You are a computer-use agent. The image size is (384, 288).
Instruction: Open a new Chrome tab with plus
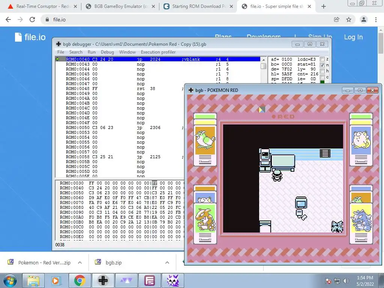point(324,7)
